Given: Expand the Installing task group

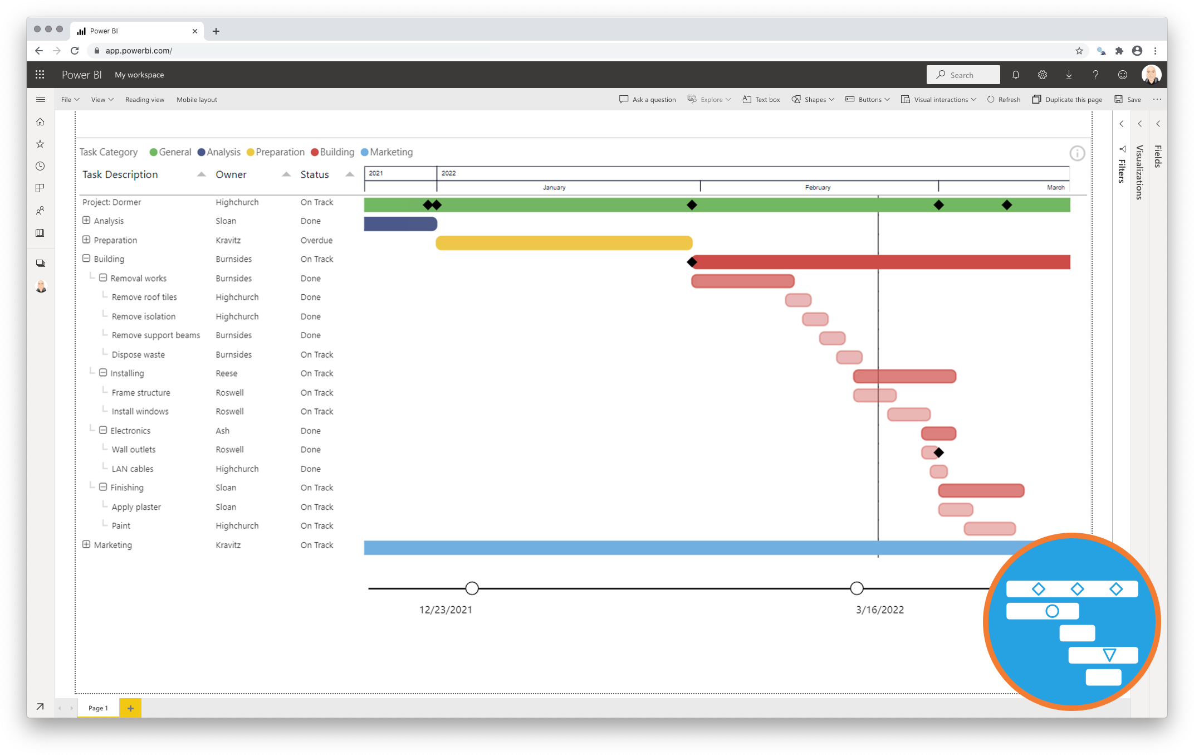Looking at the screenshot, I should tap(104, 373).
